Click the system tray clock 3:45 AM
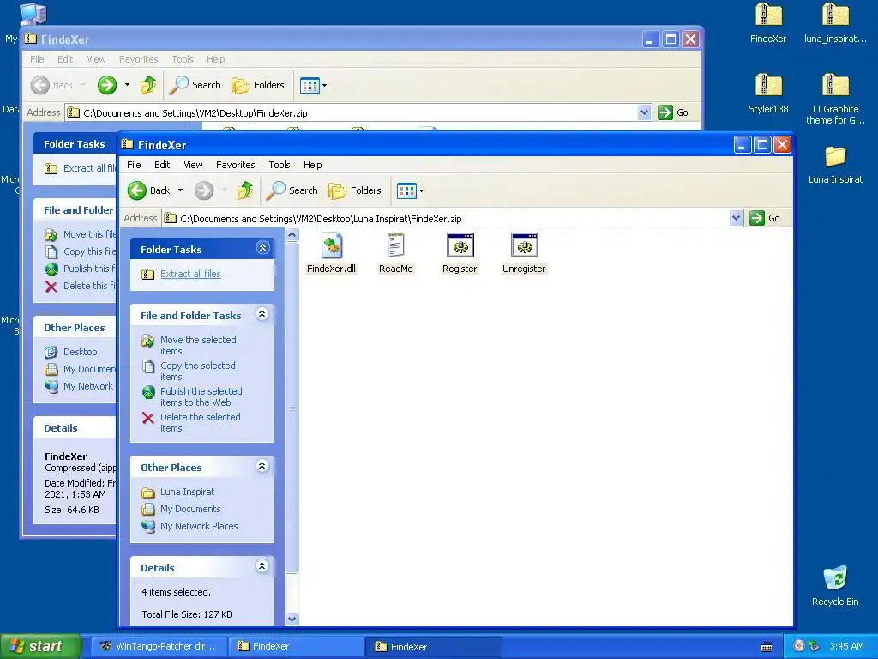Screen dimensions: 878x659 (846, 646)
